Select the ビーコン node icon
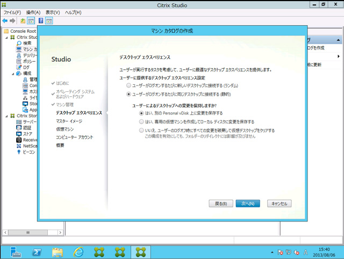Viewport: 344px width, 259px height. 19,152
